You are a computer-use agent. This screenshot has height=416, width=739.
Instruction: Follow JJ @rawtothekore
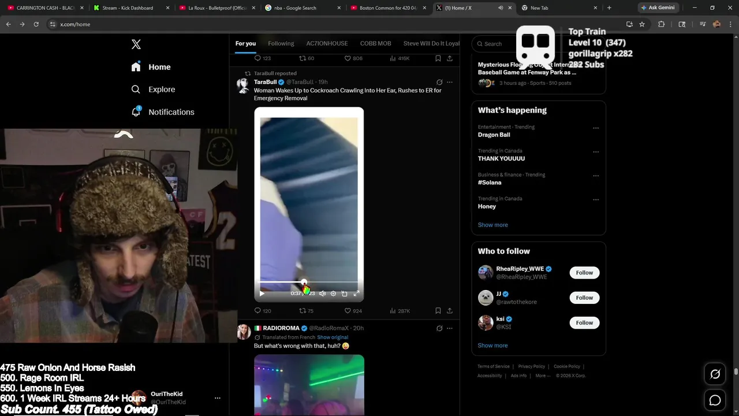click(584, 298)
